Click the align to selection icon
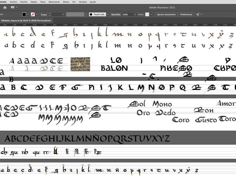236x176 pixels. click(198, 14)
